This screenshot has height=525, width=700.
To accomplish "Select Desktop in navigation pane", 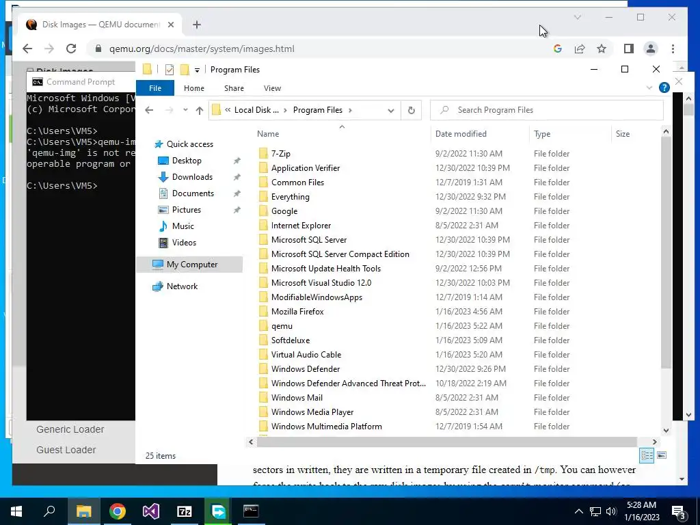I will (x=187, y=160).
